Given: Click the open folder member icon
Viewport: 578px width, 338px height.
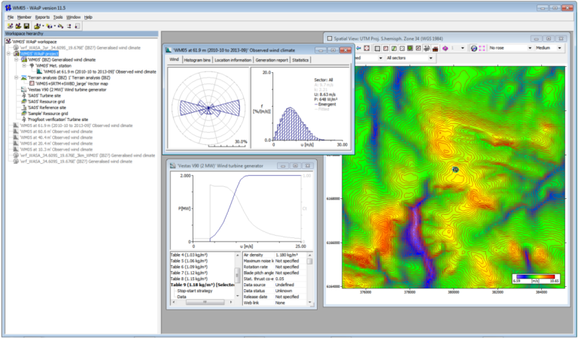Looking at the screenshot, I should [37, 26].
